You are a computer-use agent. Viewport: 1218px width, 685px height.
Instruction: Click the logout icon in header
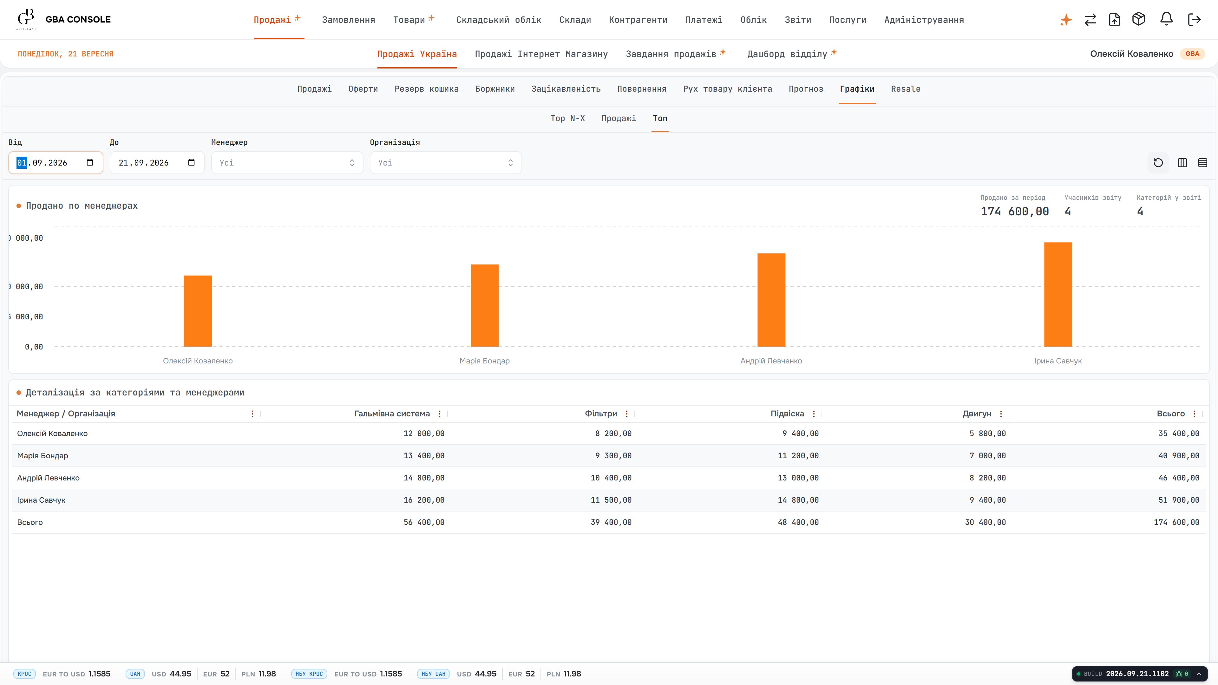(x=1194, y=19)
